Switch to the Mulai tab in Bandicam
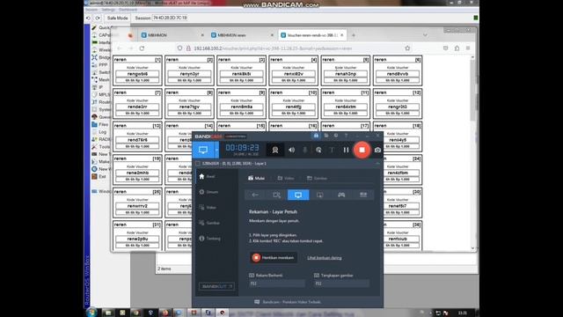The width and height of the screenshot is (563, 317). coord(256,178)
